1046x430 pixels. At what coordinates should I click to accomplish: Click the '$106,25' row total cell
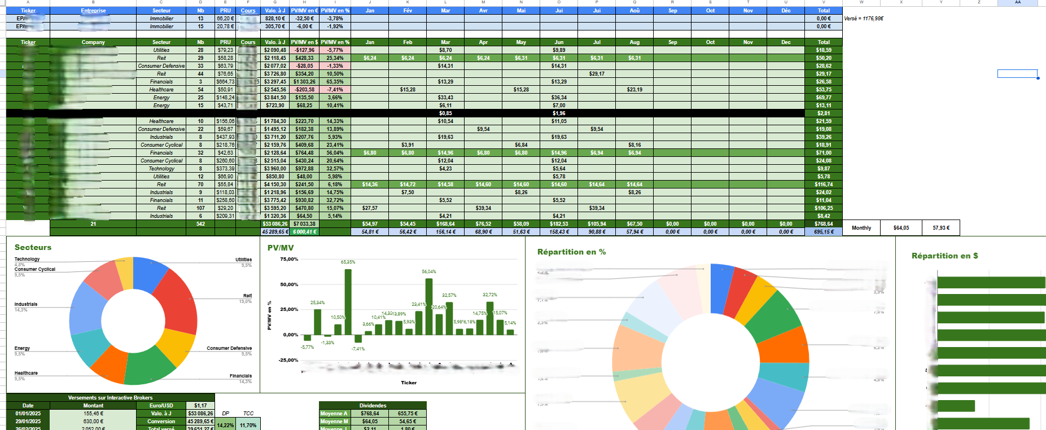coord(824,208)
